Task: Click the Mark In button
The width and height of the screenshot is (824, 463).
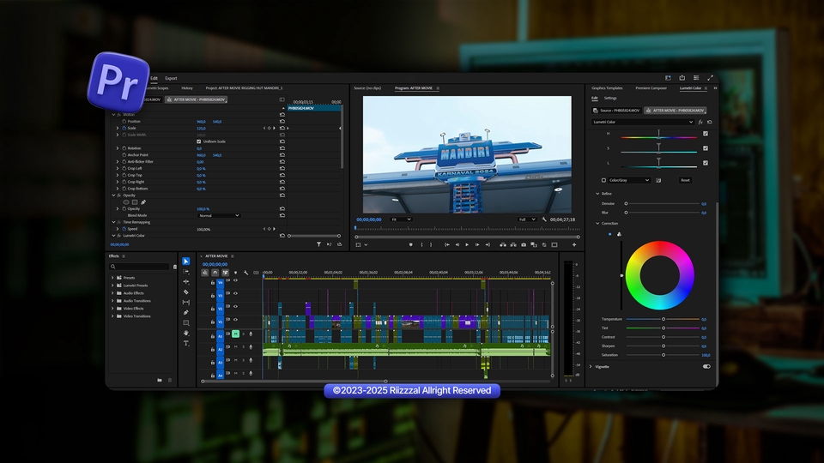Action: [421, 244]
